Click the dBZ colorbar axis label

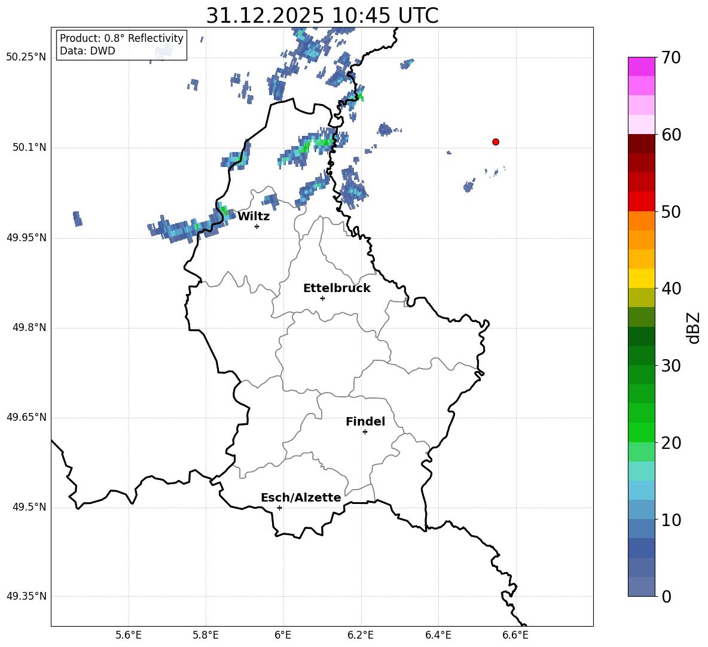(693, 327)
